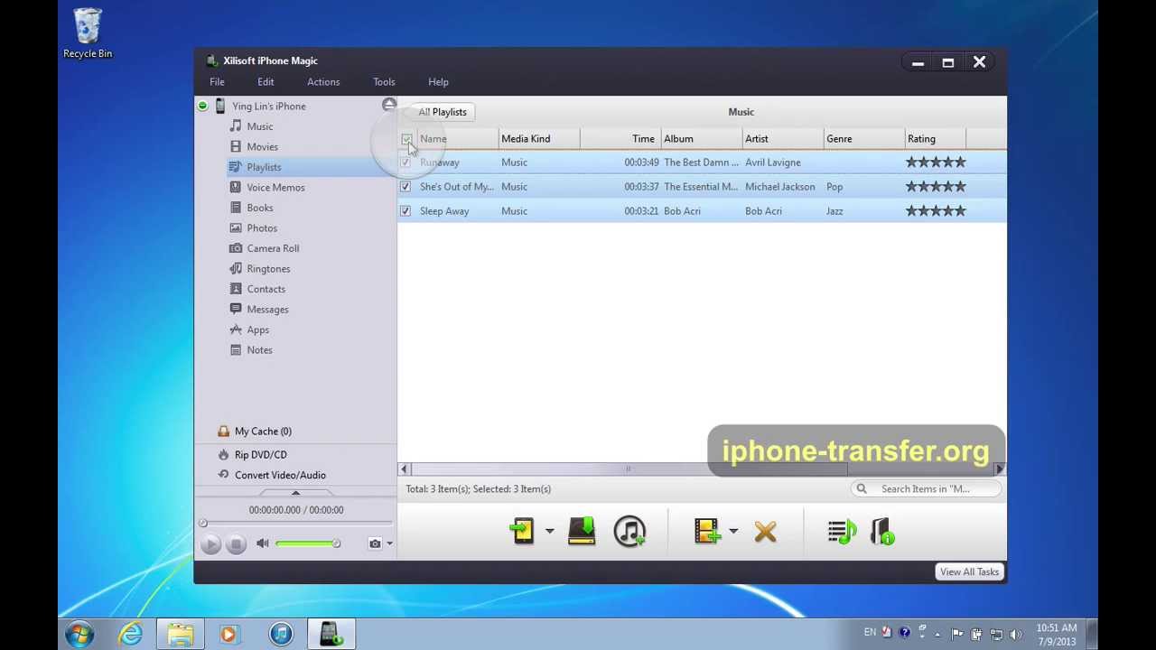Open the Actions menu

(323, 82)
